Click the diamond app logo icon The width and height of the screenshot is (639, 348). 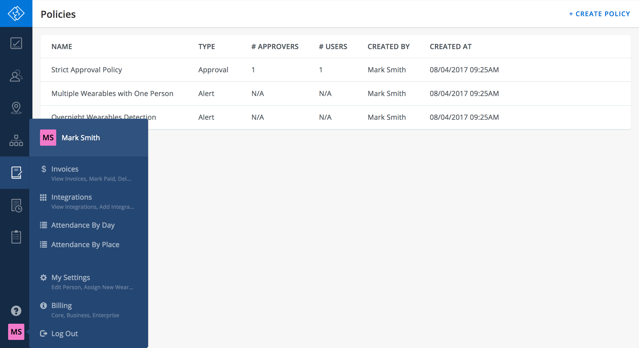(x=16, y=13)
